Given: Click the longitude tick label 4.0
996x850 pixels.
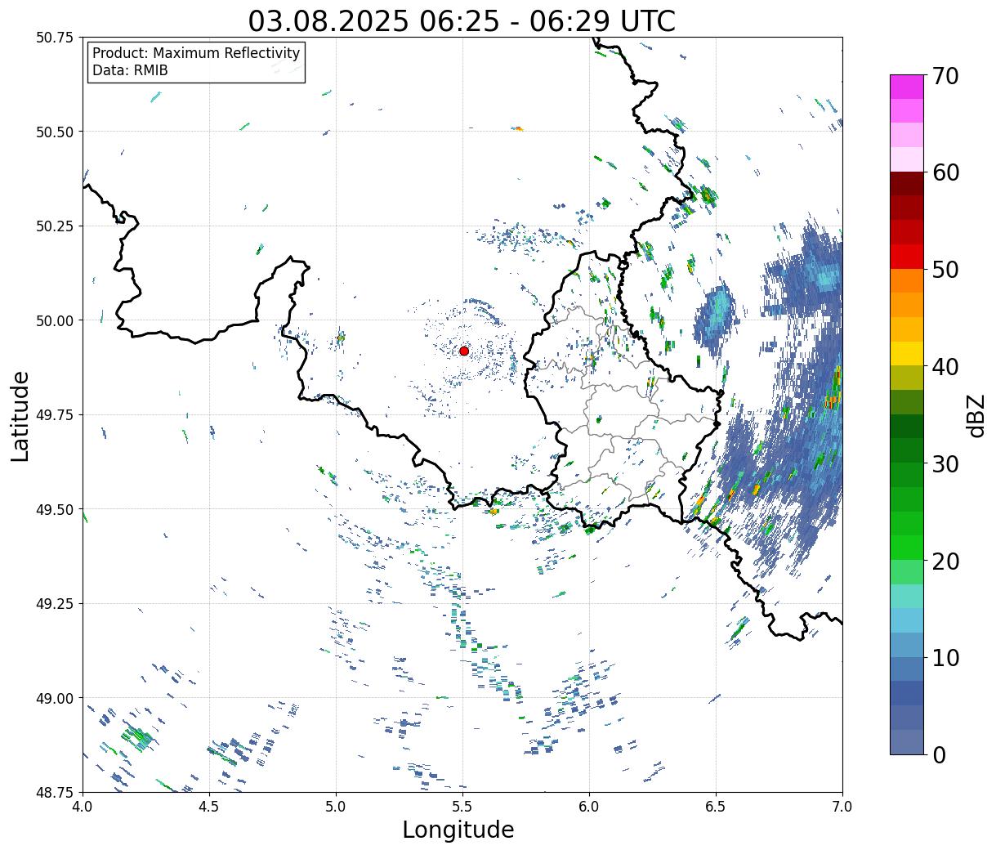Looking at the screenshot, I should click(83, 806).
